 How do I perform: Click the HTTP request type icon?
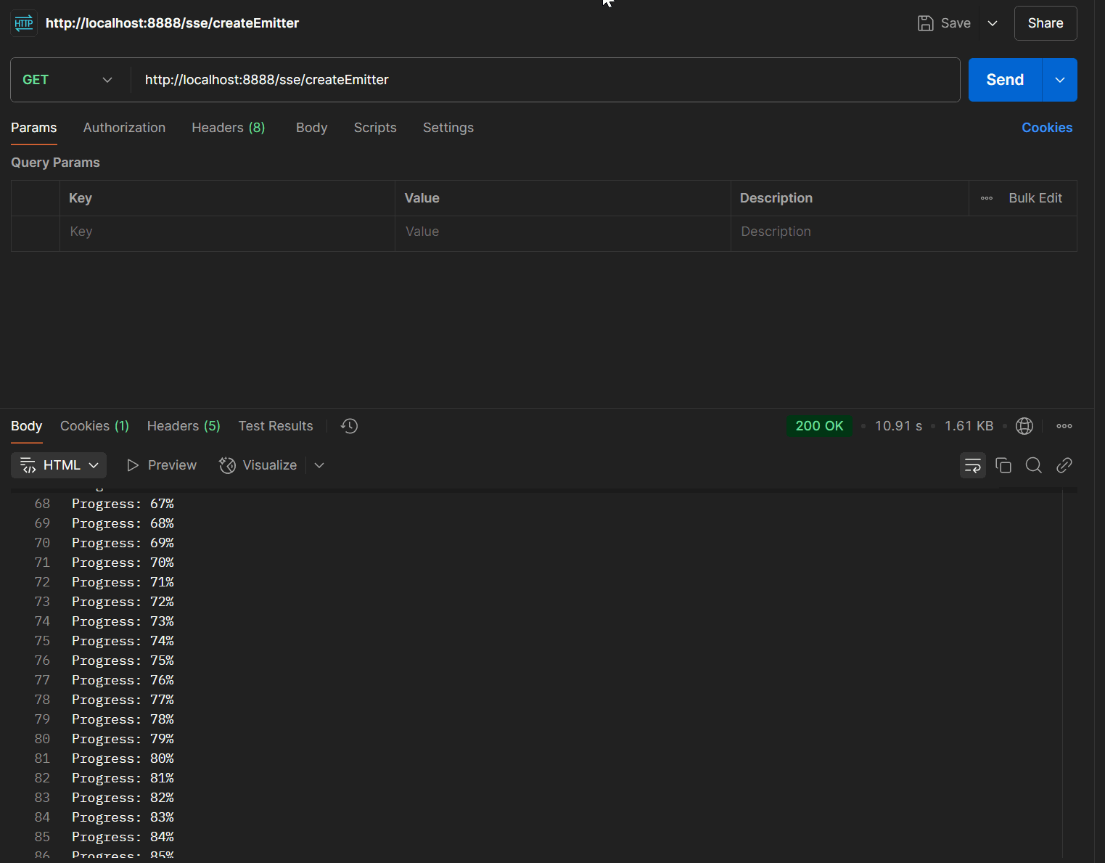coord(24,23)
